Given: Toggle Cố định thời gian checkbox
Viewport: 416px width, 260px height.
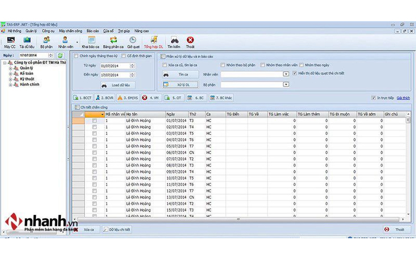Looking at the screenshot, I should [x=123, y=56].
